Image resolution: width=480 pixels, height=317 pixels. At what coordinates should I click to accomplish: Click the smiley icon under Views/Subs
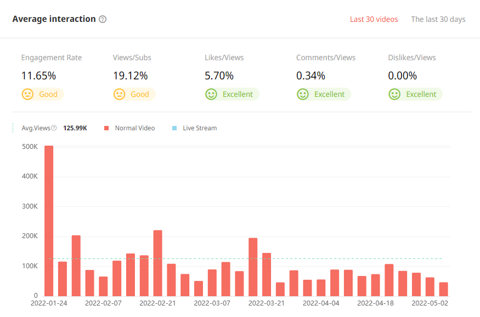click(119, 94)
